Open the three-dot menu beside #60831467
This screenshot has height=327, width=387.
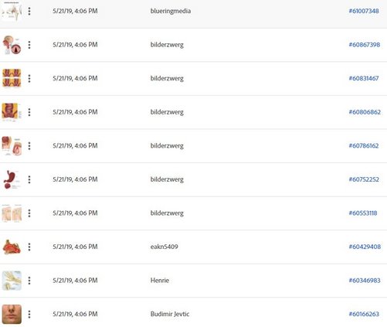[x=29, y=78]
